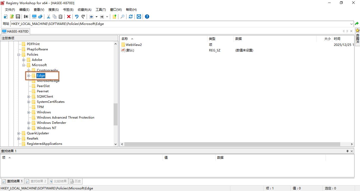Open the 帮助(H) menu

point(131,10)
